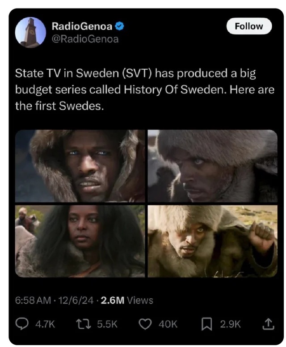Click the 2.6M Views count

point(127,300)
